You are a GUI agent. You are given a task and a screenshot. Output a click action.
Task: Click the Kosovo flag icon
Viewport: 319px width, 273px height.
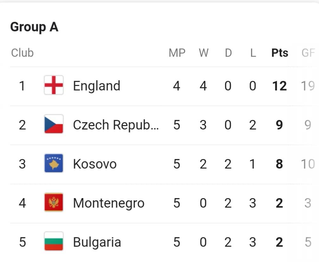tap(54, 163)
